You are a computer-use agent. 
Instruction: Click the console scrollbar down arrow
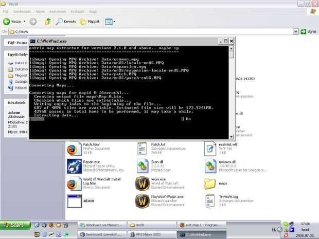click(231, 137)
